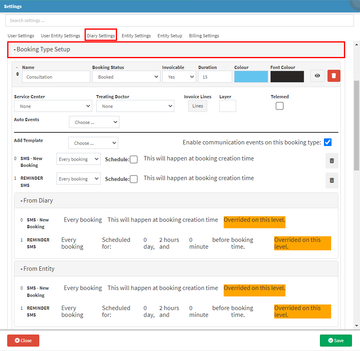Click the blue Colour swatch
Screen dimensions: 360x351
pos(251,77)
